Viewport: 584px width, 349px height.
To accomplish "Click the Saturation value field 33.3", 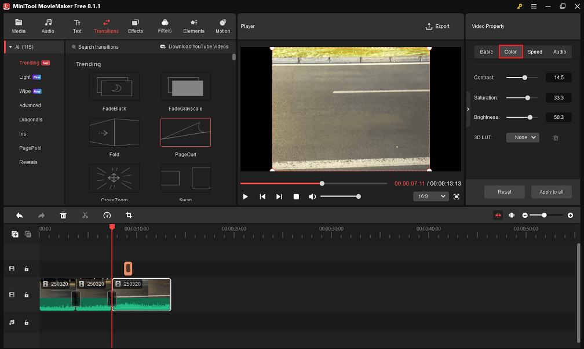I will 559,98.
